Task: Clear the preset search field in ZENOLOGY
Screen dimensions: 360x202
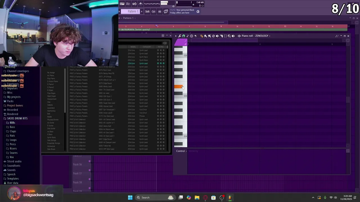Action: (x=165, y=43)
